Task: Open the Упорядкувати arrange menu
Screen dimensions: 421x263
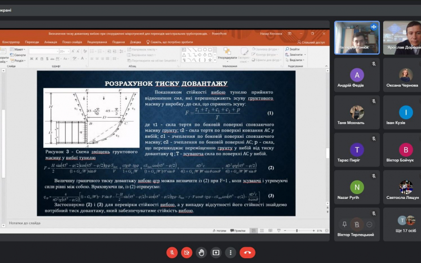Action: click(x=227, y=55)
